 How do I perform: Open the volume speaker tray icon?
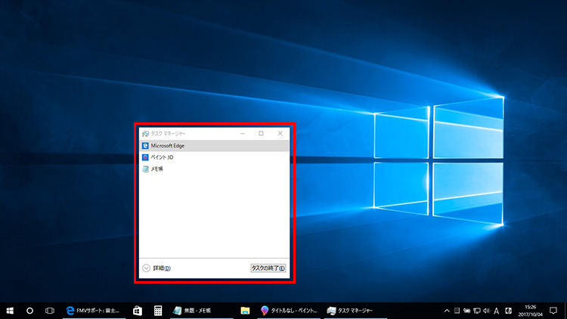tap(485, 310)
